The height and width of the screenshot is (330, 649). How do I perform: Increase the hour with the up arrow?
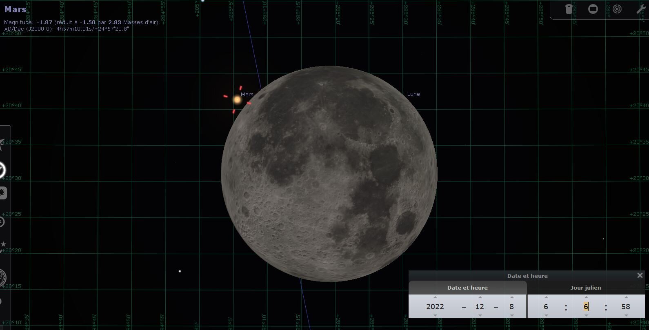pyautogui.click(x=546, y=297)
